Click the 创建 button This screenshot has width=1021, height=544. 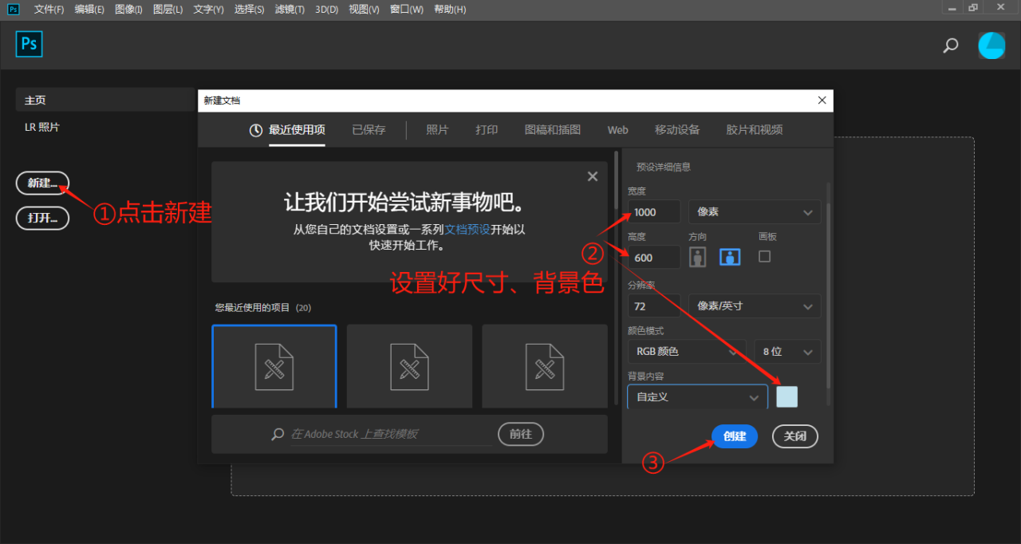click(x=735, y=436)
